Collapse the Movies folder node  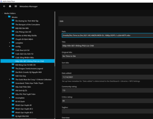(x=6, y=17)
